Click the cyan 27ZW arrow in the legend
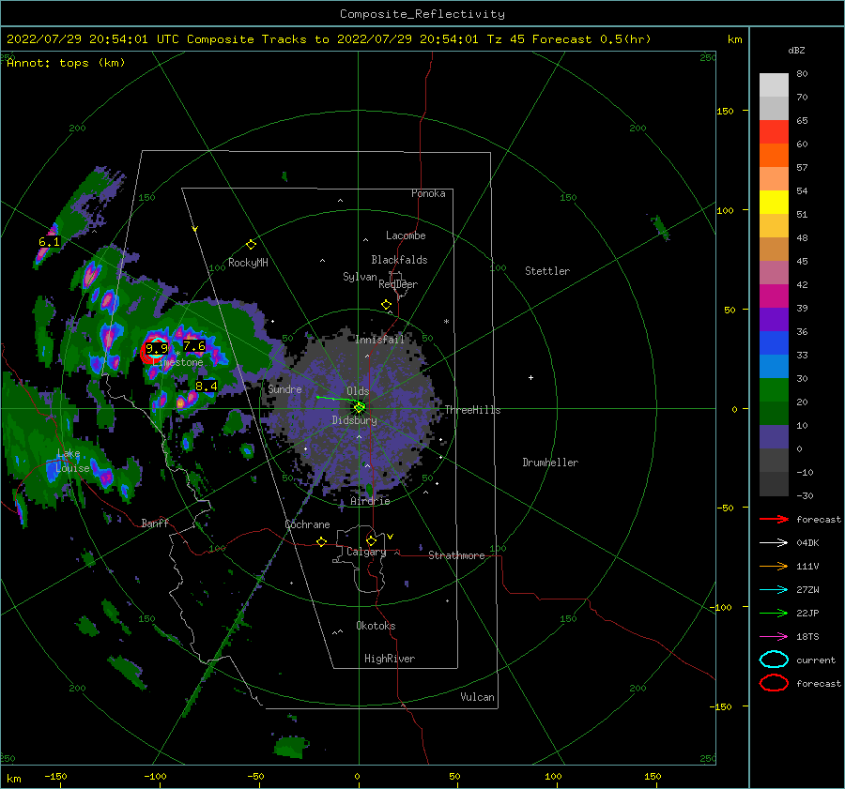The width and height of the screenshot is (845, 789). click(x=774, y=590)
